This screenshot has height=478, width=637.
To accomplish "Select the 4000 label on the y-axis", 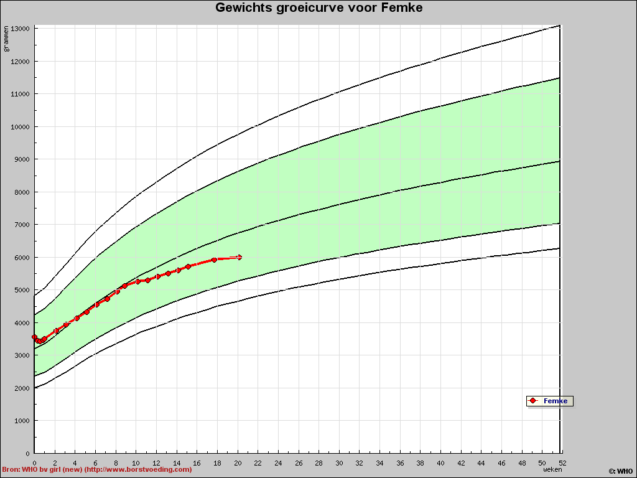I will [x=22, y=323].
